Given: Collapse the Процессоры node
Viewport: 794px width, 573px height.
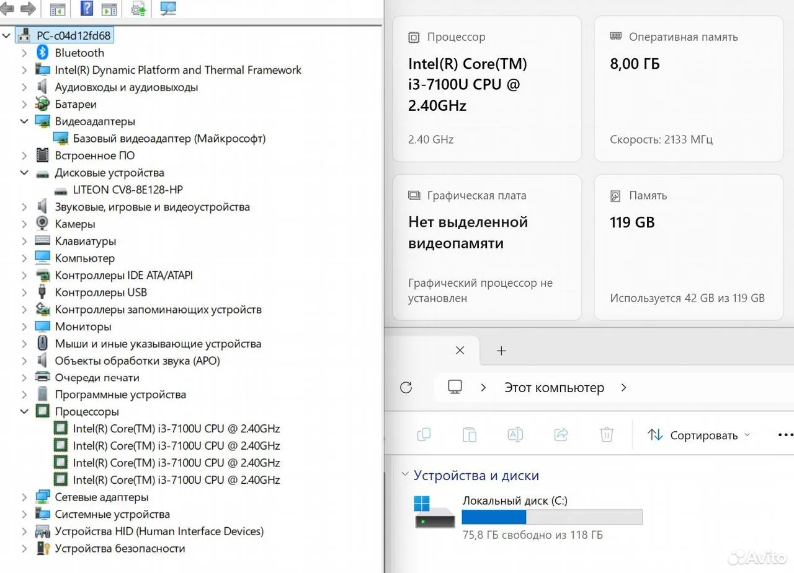Looking at the screenshot, I should tap(24, 411).
